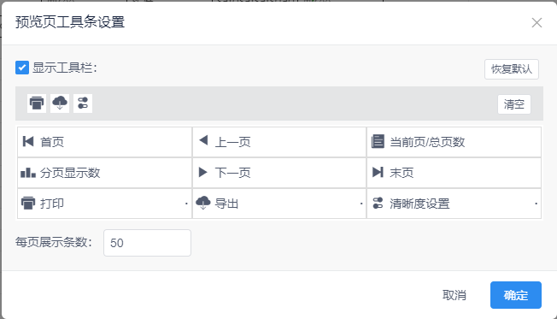Click the print icon in the toolbar preview
Image resolution: width=557 pixels, height=319 pixels.
point(37,103)
